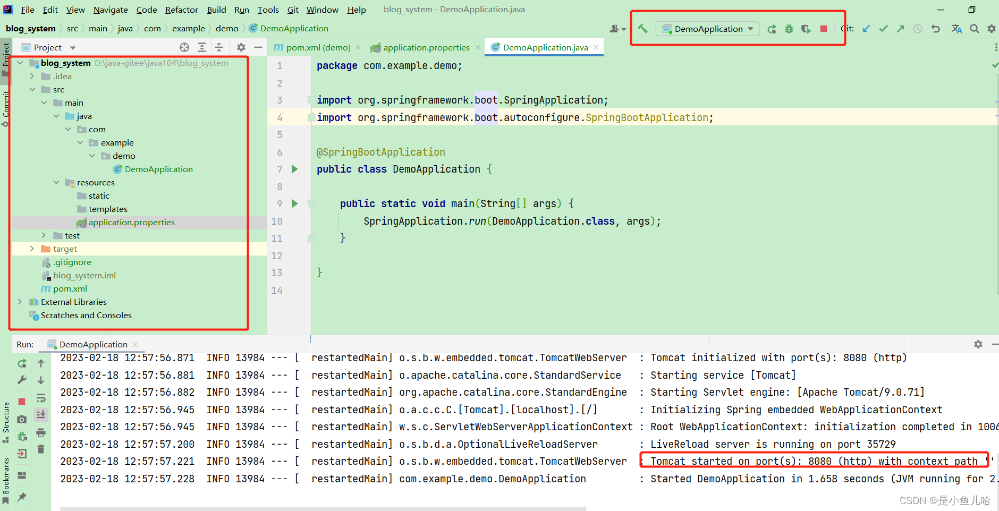Click Git Update Project arrow icon

[x=866, y=29]
